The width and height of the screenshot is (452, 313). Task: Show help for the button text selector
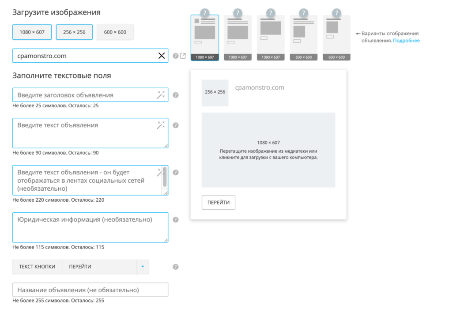coord(176,267)
